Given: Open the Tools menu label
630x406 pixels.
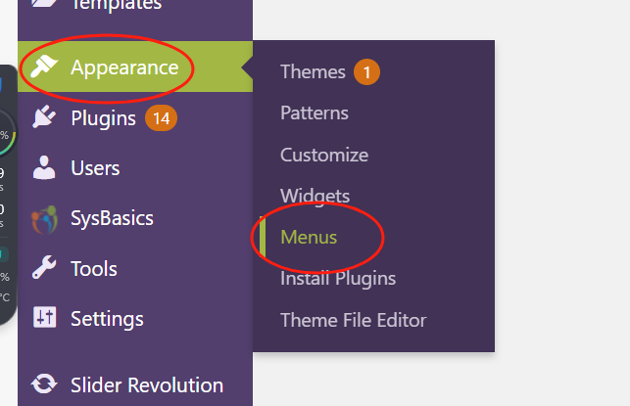Looking at the screenshot, I should tap(94, 268).
